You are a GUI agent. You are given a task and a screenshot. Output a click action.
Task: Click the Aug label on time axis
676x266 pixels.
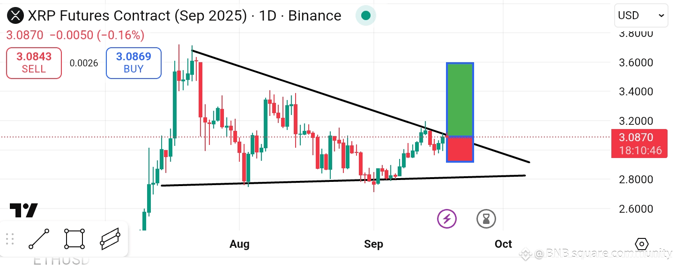(x=239, y=244)
